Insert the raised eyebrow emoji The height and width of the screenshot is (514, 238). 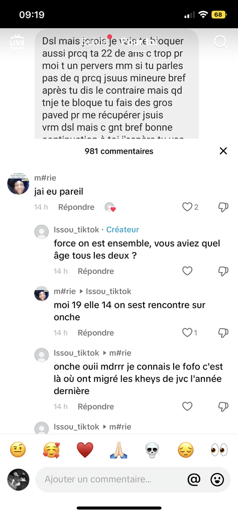pos(18,450)
